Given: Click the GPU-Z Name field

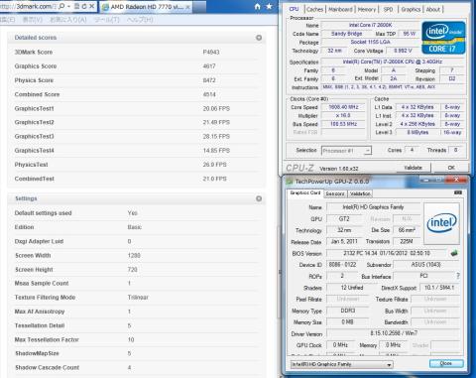Looking at the screenshot, I should (x=373, y=207).
